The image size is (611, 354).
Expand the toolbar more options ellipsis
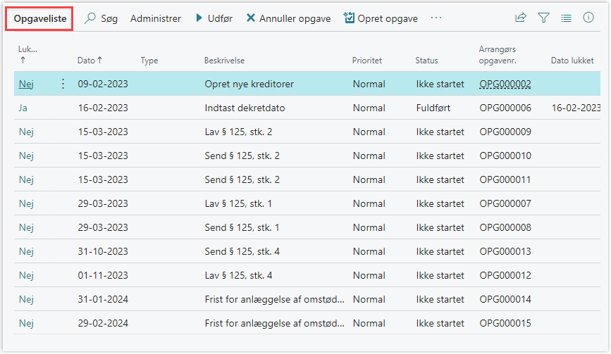[x=436, y=18]
